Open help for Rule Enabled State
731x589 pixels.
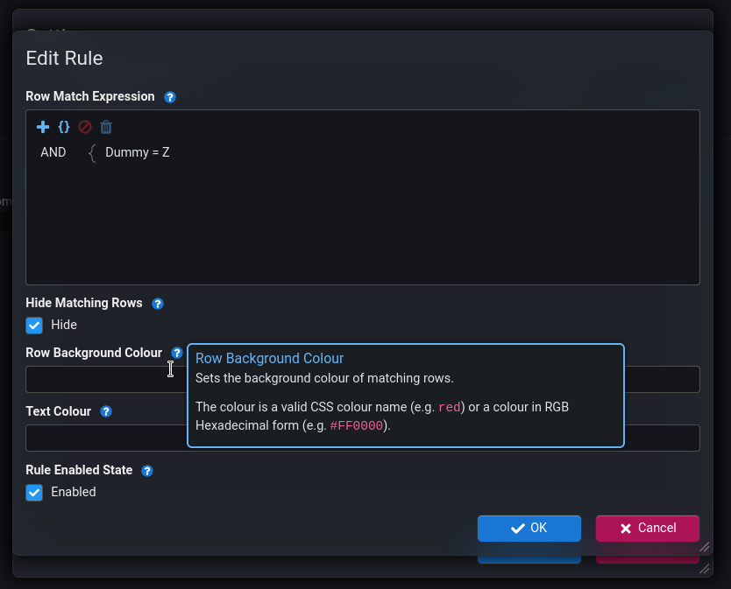[x=147, y=471]
